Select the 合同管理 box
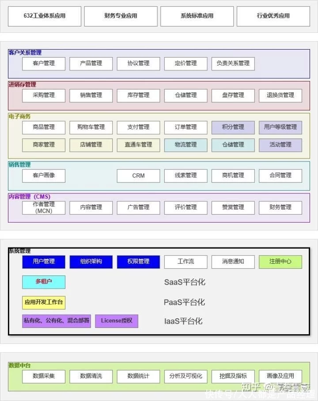 (x=280, y=176)
